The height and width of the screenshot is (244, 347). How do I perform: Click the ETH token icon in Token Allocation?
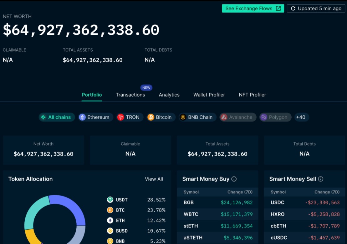pos(110,220)
